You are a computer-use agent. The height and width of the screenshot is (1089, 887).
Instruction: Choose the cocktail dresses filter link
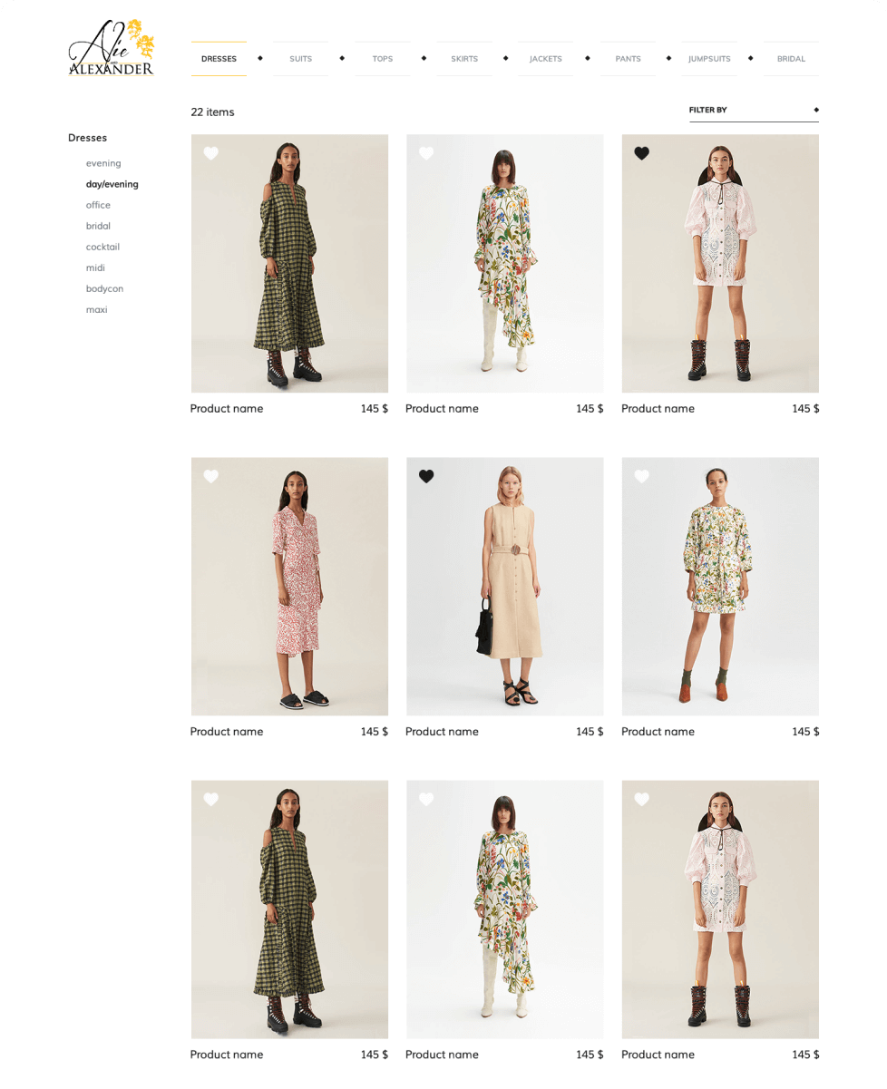click(102, 247)
